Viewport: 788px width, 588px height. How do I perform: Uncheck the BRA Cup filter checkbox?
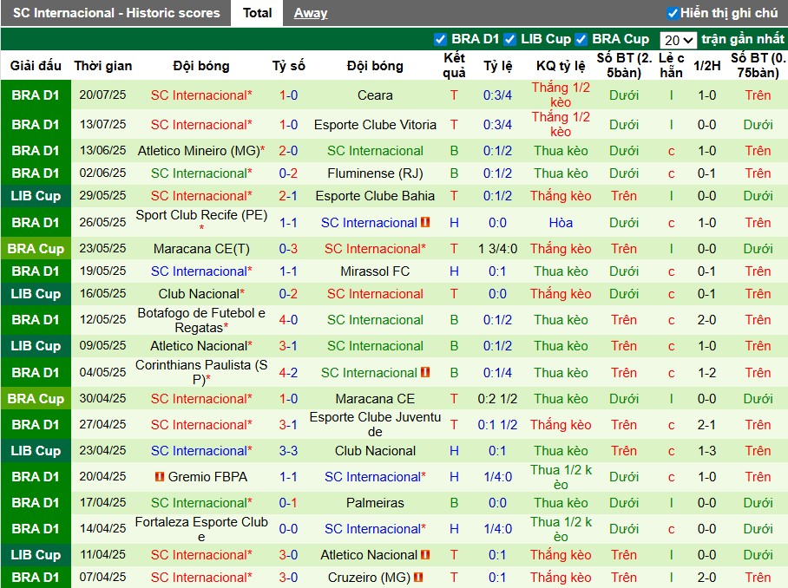(x=581, y=39)
